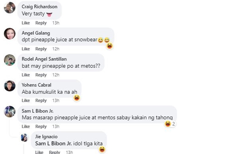Reply to Yohens Cabral's comment
The height and width of the screenshot is (154, 238).
(x=41, y=100)
